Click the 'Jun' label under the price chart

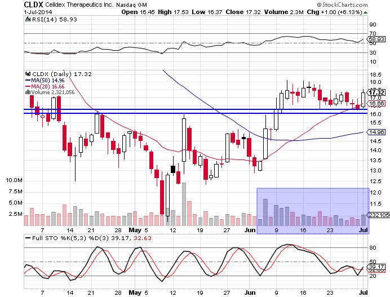(250, 230)
